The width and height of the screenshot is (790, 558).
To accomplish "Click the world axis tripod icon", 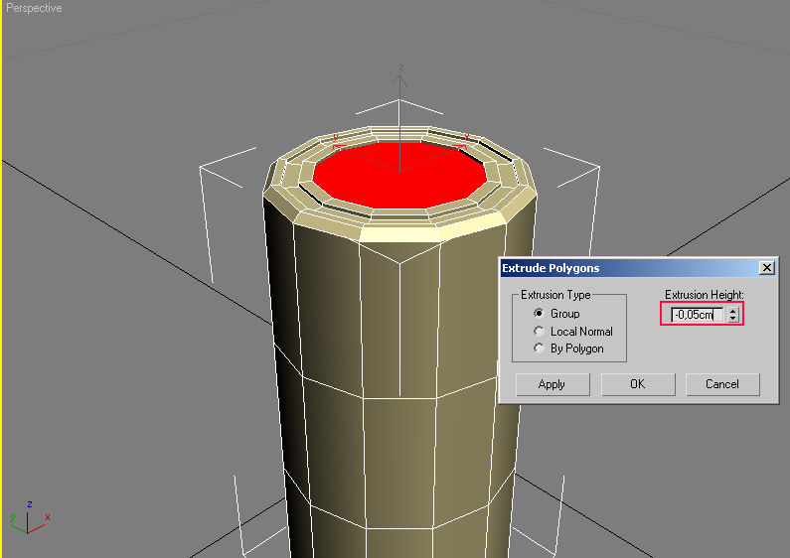I will [x=29, y=517].
